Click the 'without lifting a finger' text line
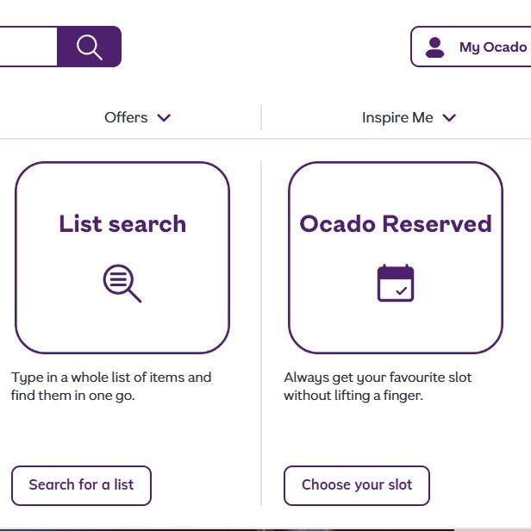This screenshot has height=531, width=531. click(353, 396)
